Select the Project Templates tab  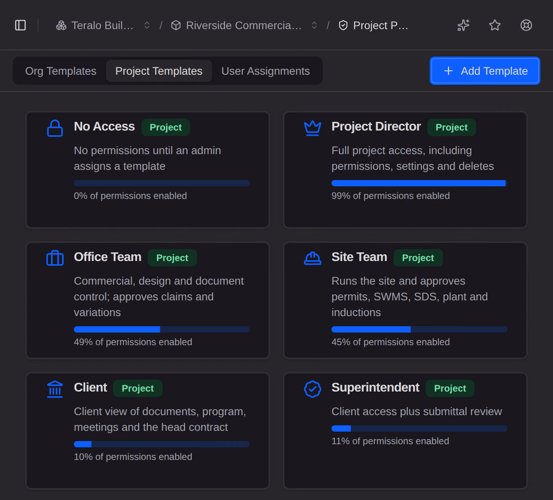(159, 71)
